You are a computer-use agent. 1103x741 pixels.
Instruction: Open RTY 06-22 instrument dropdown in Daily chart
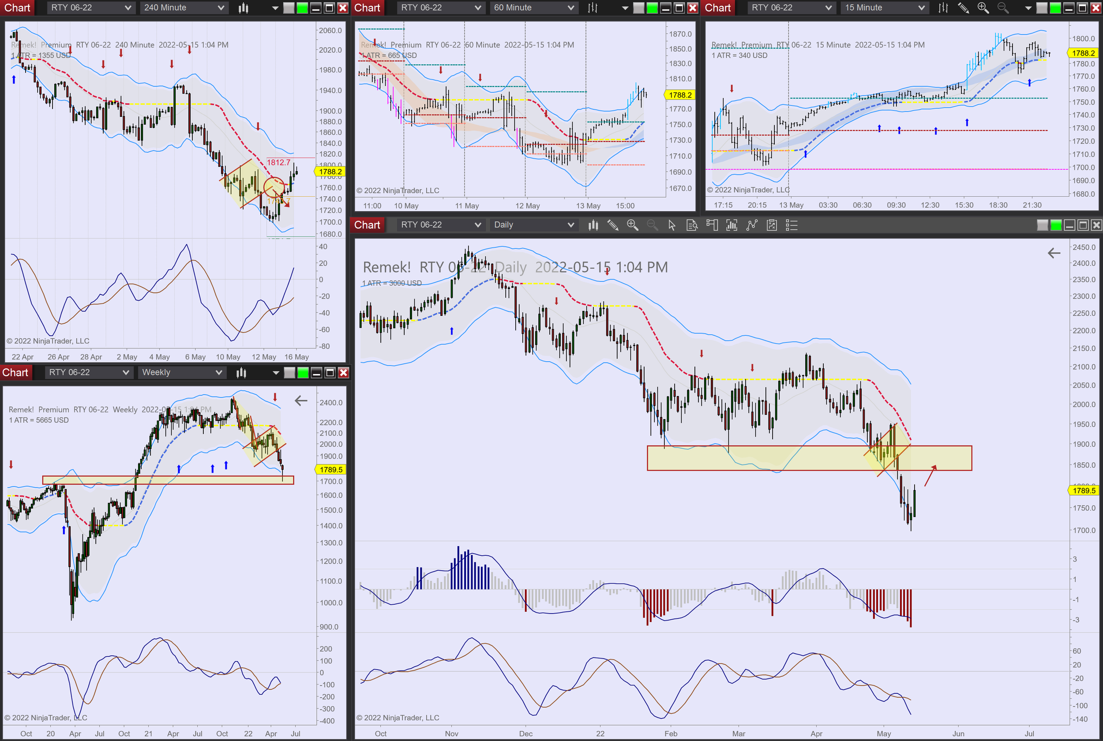[x=439, y=225]
